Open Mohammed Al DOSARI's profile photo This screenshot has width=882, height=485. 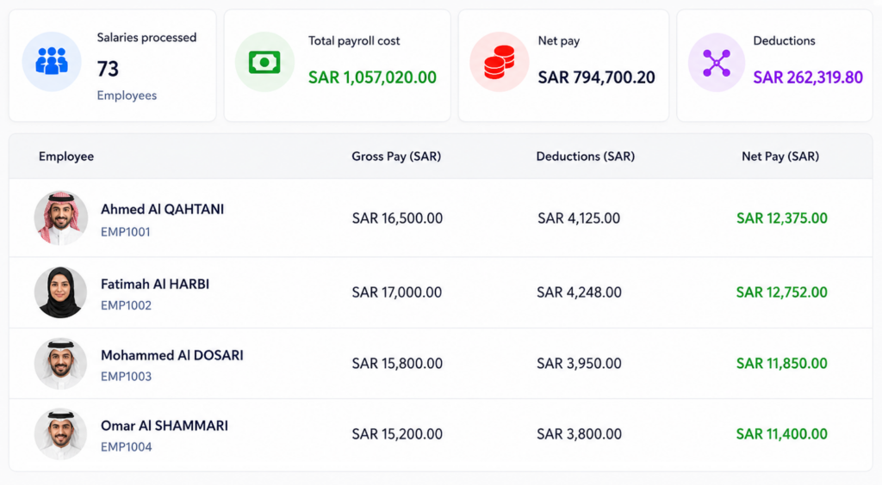tap(61, 364)
